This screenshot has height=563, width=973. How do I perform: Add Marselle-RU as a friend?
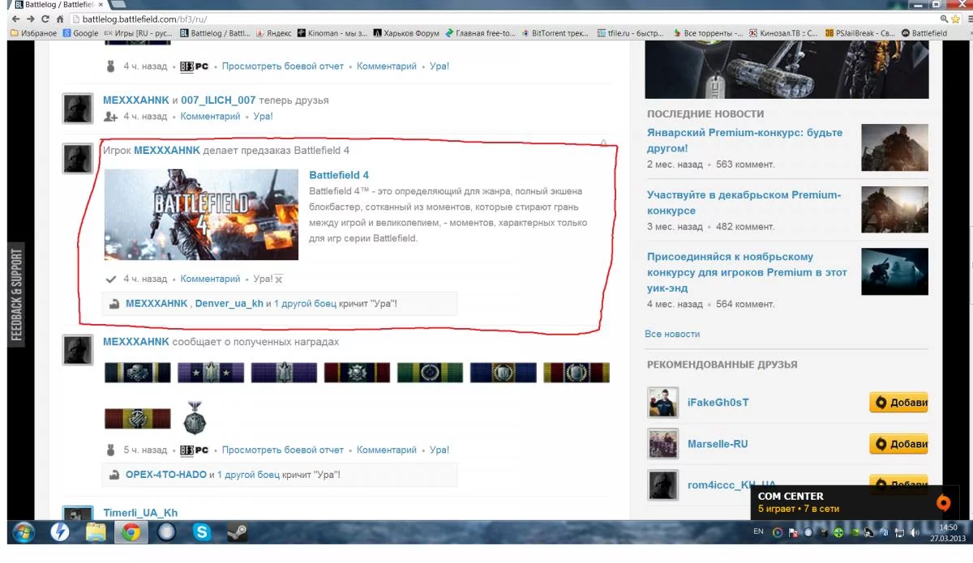click(898, 444)
